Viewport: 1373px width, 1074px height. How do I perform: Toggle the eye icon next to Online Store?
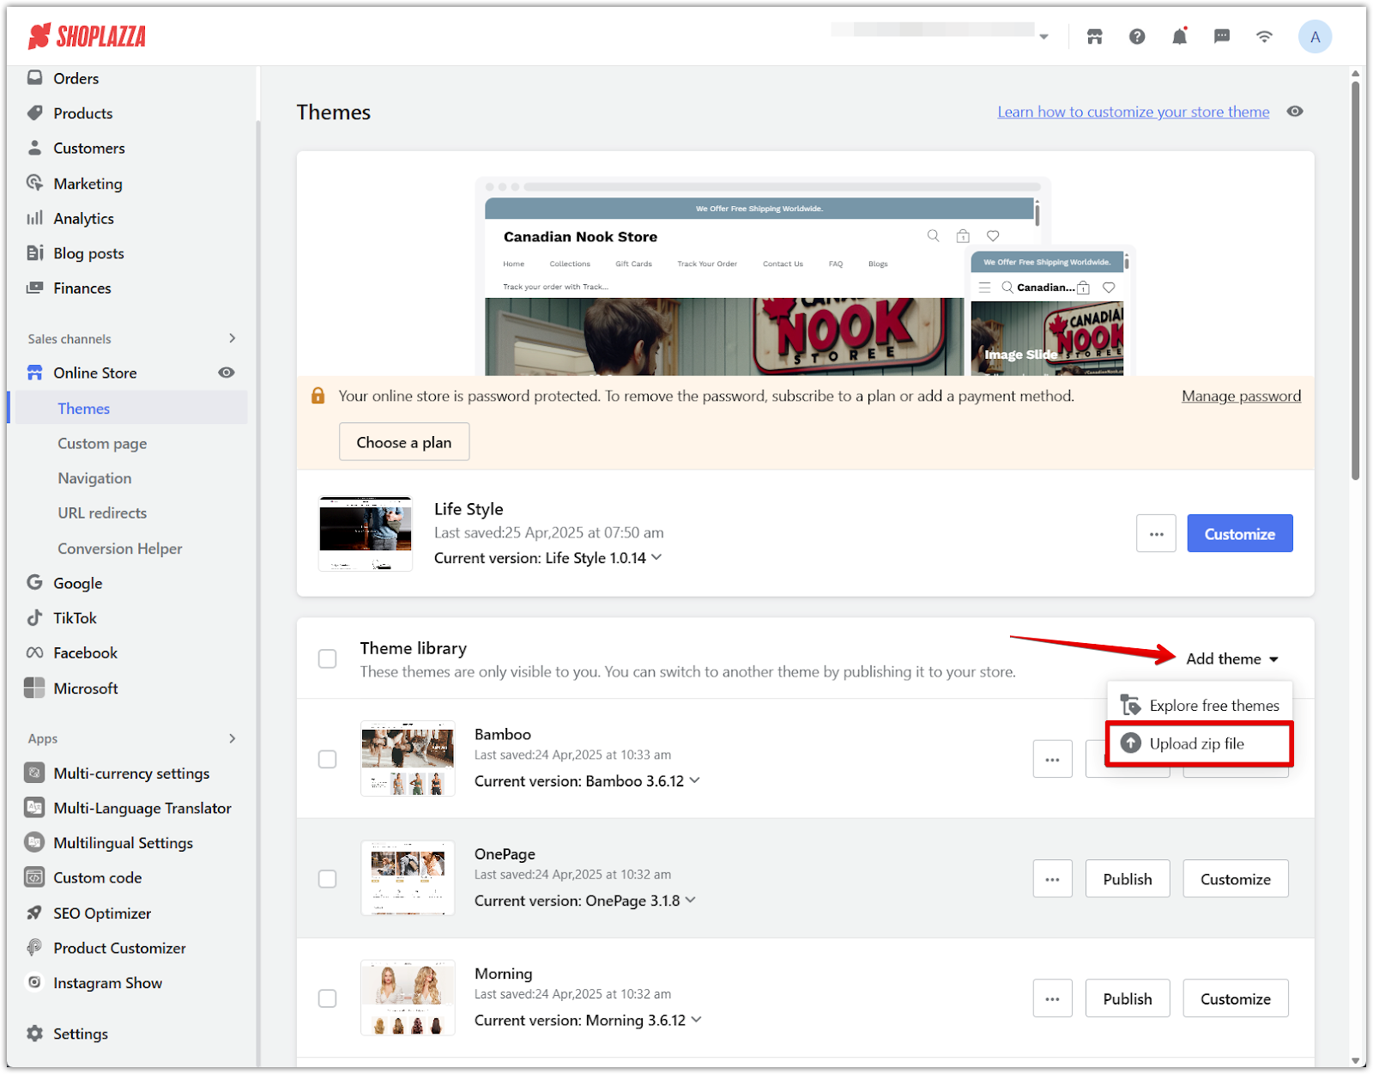point(226,373)
